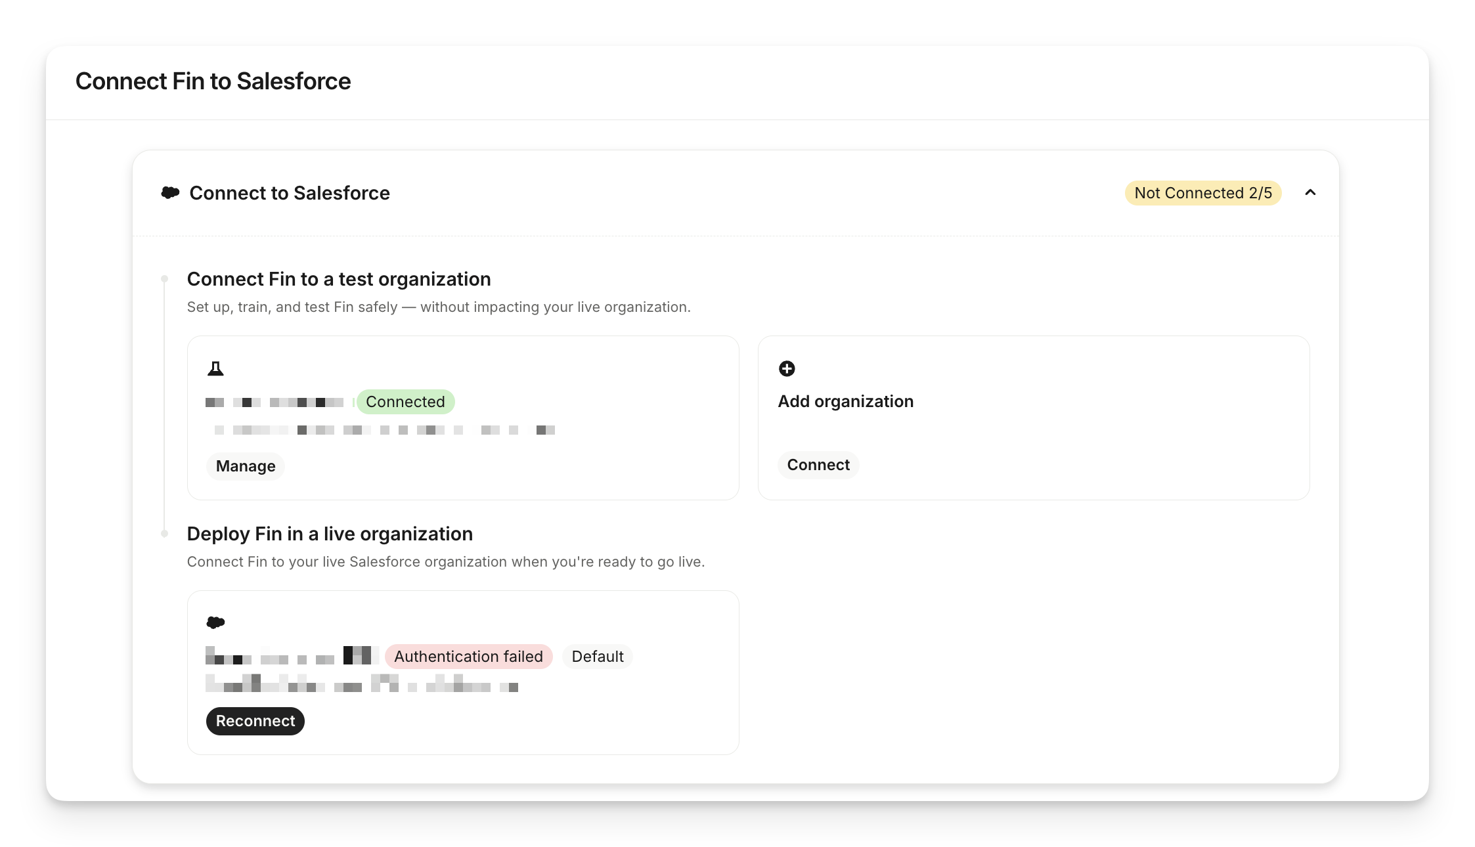1475x847 pixels.
Task: Click the step bullet beside test organization heading
Action: click(x=165, y=279)
